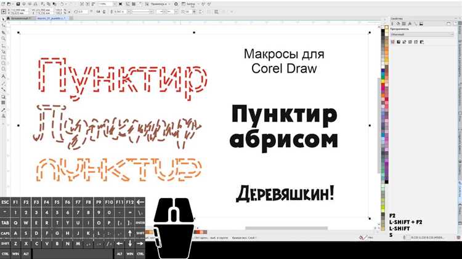Mirror selection vertically in property bar
This screenshot has width=462, height=259.
104,12
